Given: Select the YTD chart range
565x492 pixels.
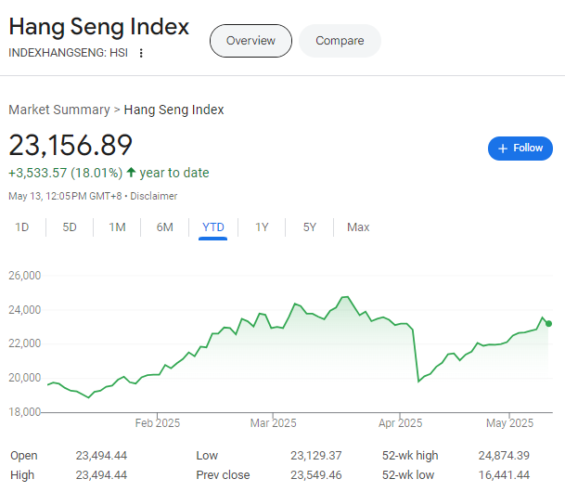Looking at the screenshot, I should 213,227.
